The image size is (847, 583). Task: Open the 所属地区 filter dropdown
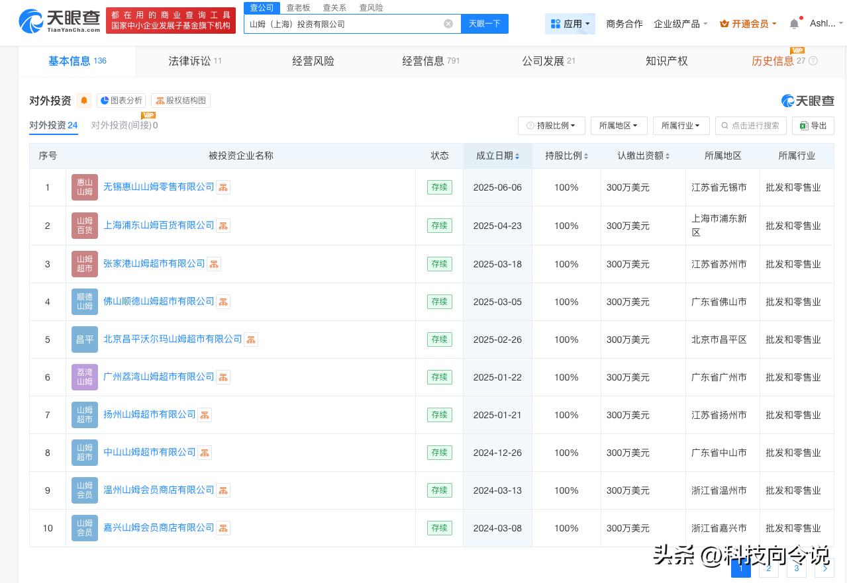pyautogui.click(x=618, y=126)
